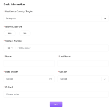Click the small arrow beside +60 code

tap(12, 48)
